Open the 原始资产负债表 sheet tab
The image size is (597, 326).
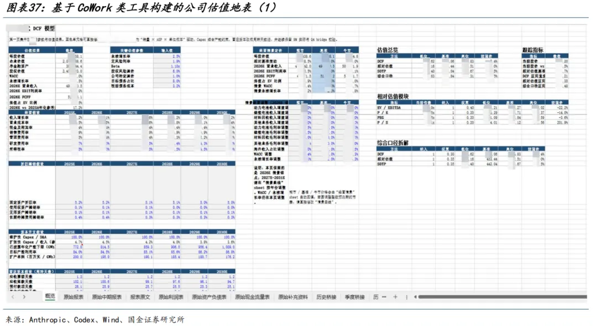209,297
